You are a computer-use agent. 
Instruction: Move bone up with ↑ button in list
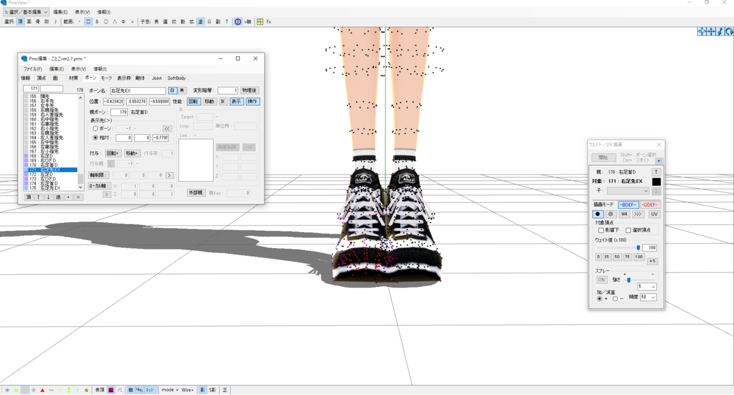pyautogui.click(x=38, y=197)
